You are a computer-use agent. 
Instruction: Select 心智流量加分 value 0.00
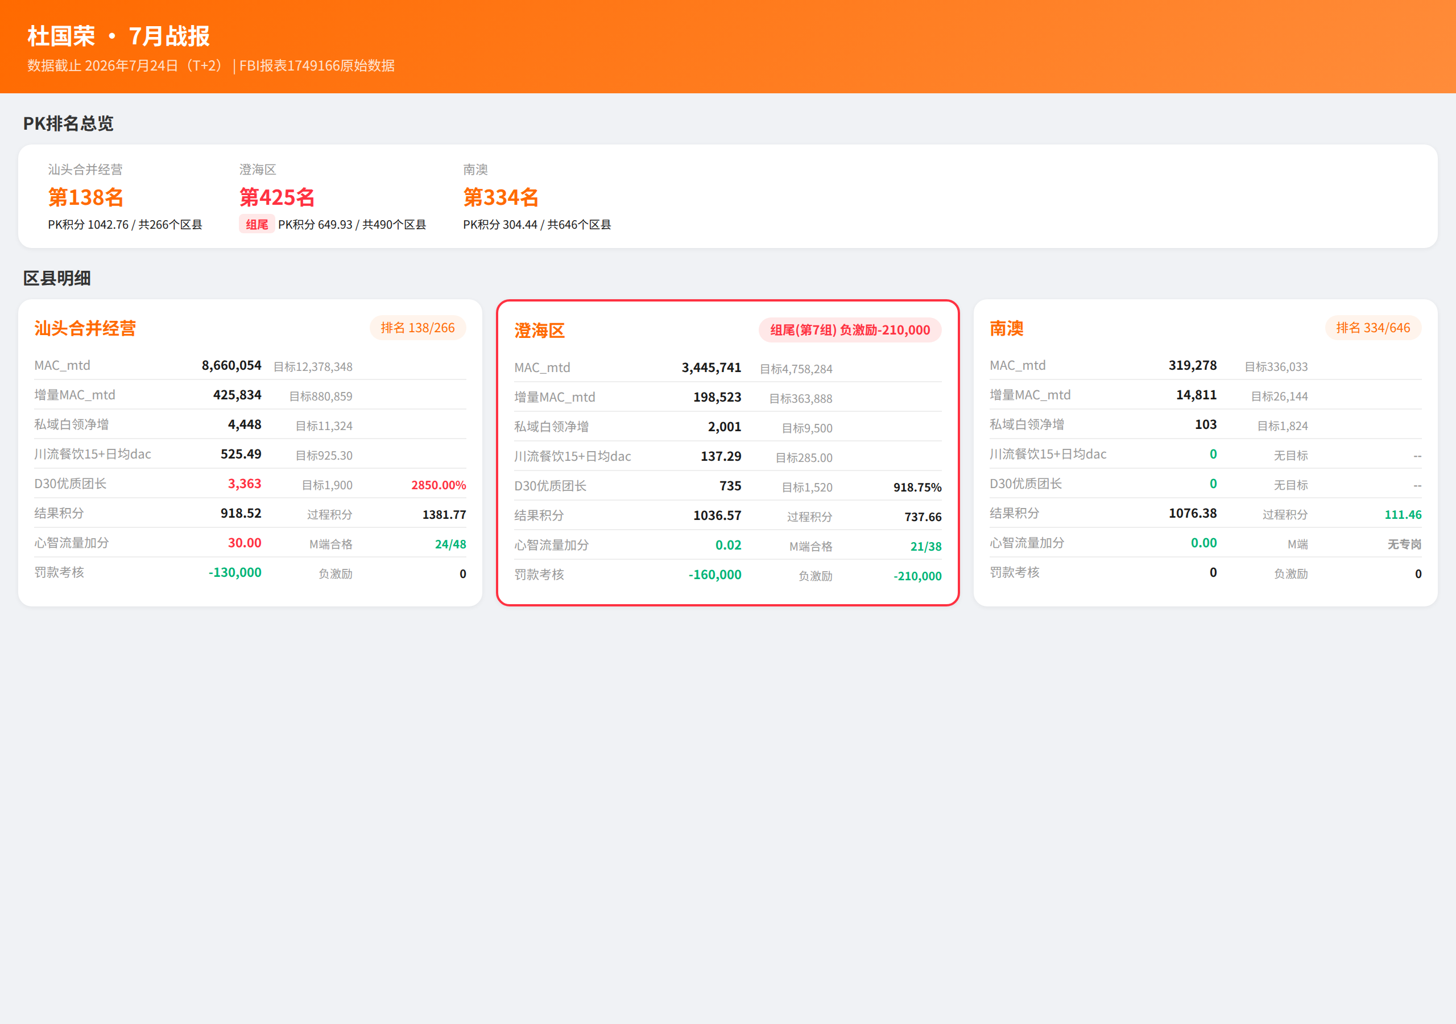pos(1203,543)
